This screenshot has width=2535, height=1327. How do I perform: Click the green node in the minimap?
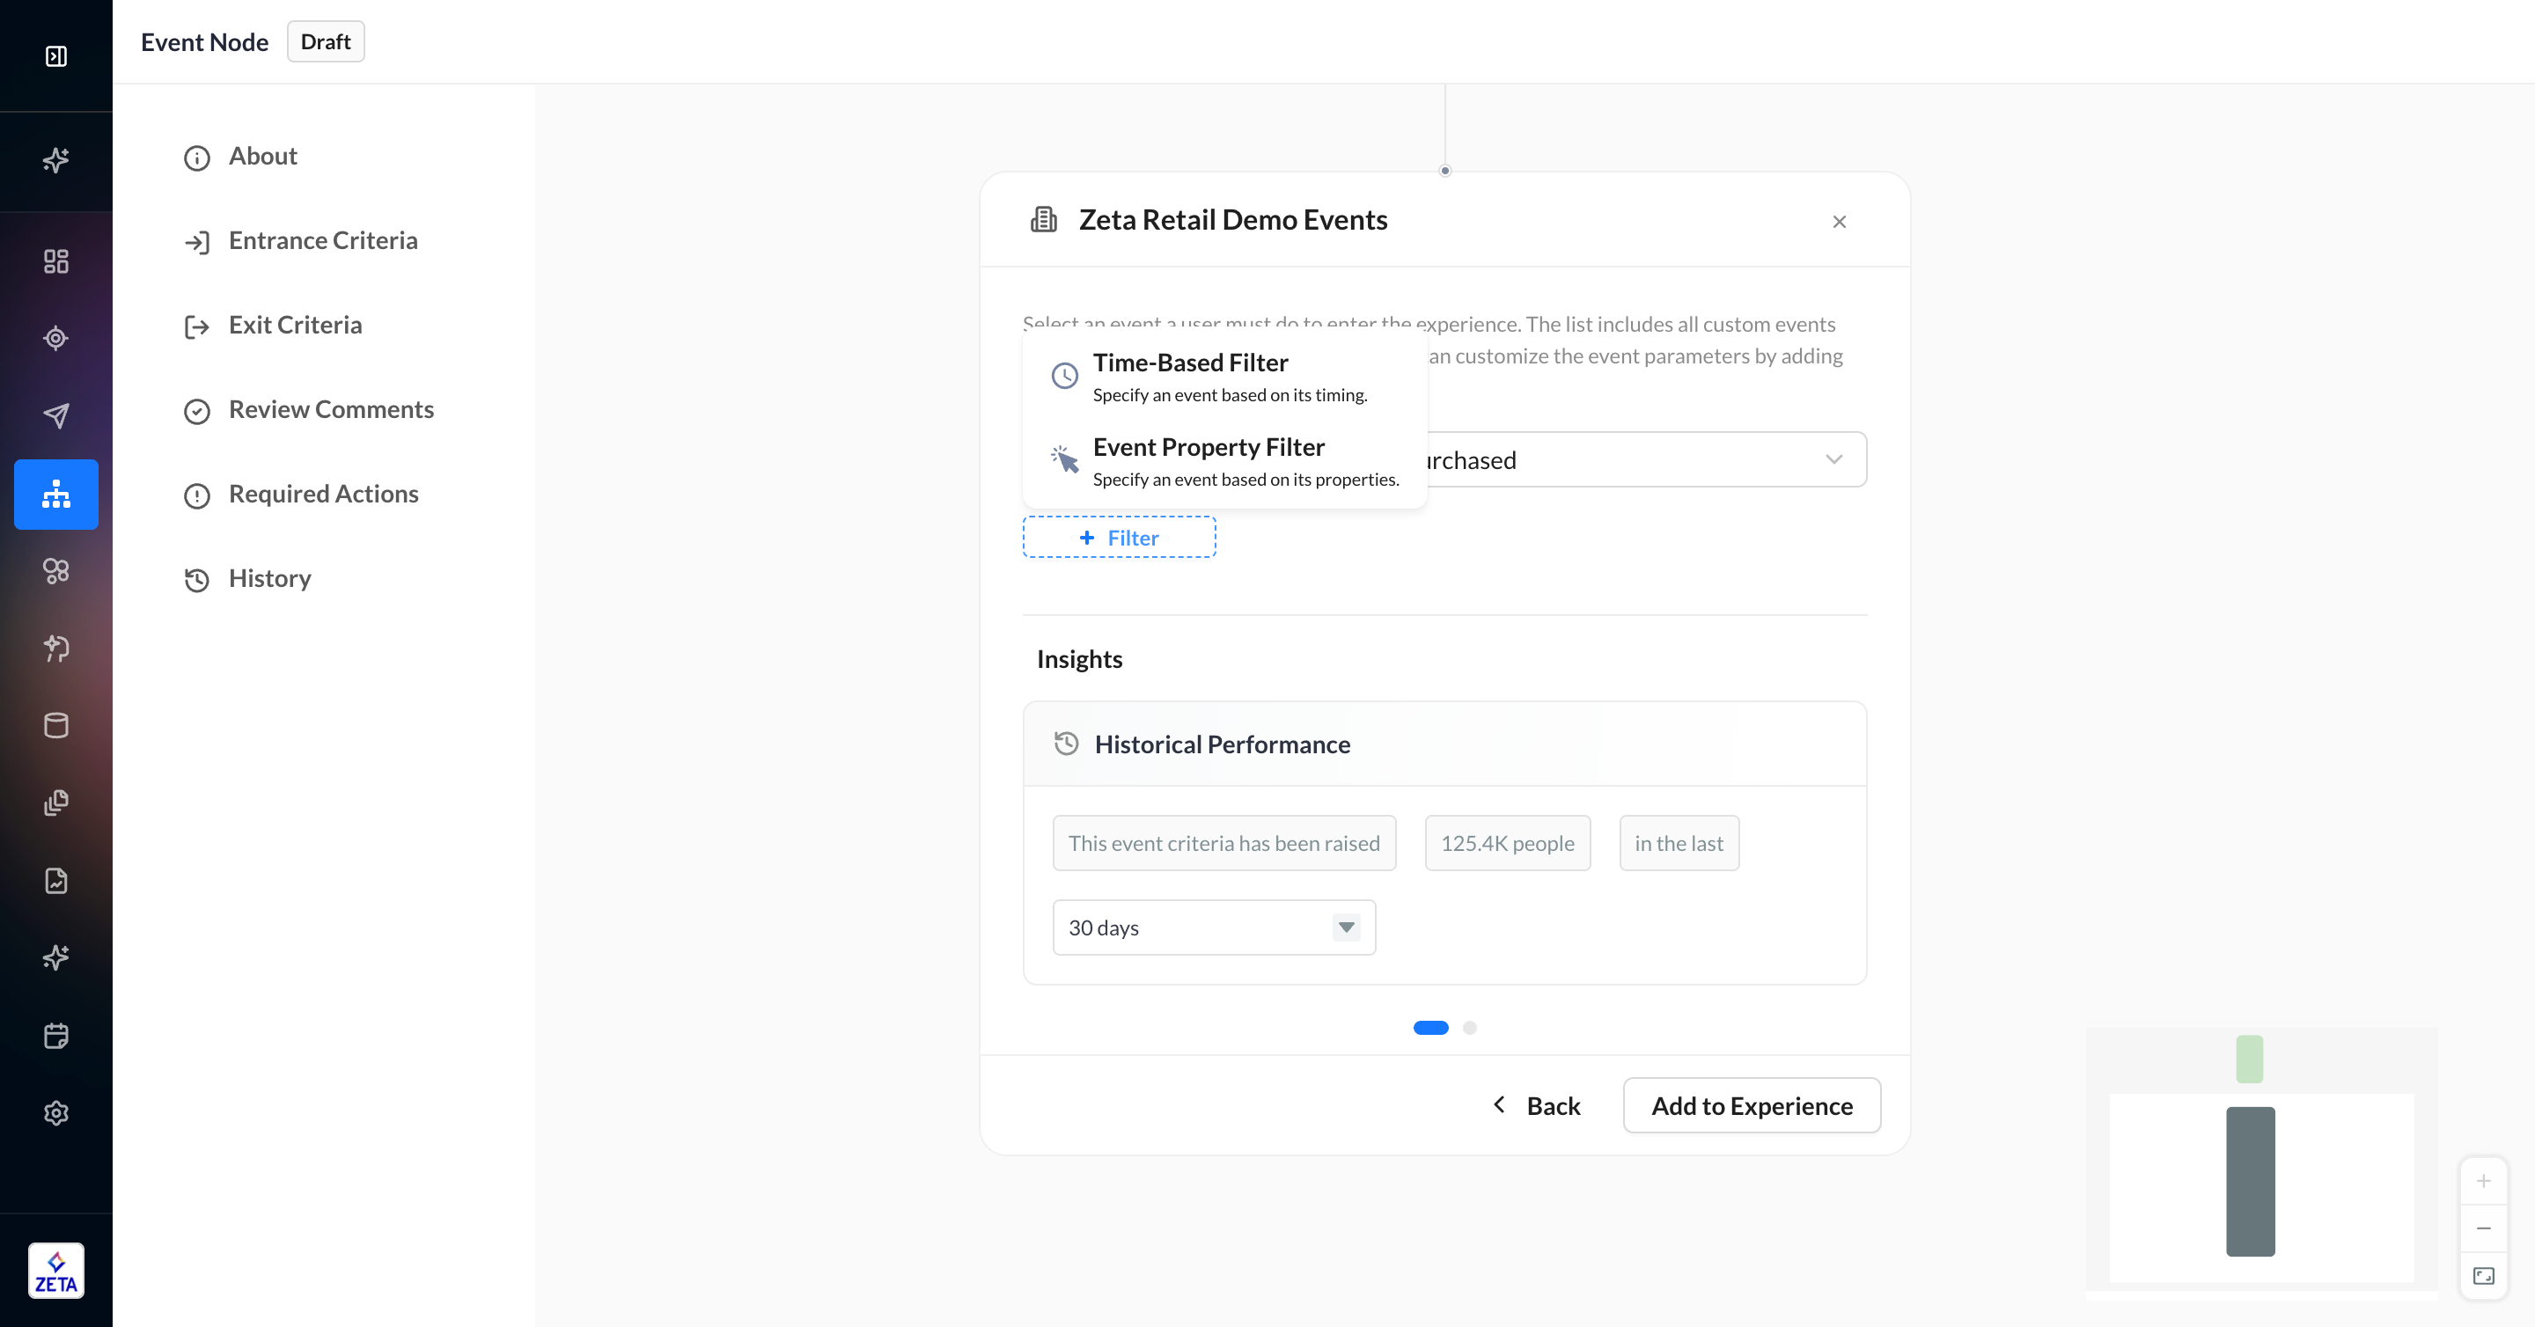(2250, 1059)
